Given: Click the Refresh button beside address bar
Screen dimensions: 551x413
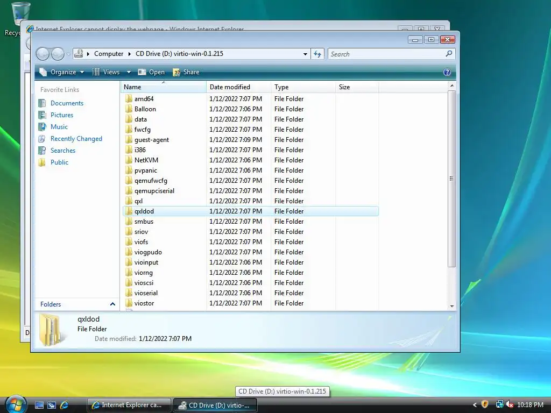Looking at the screenshot, I should point(317,54).
